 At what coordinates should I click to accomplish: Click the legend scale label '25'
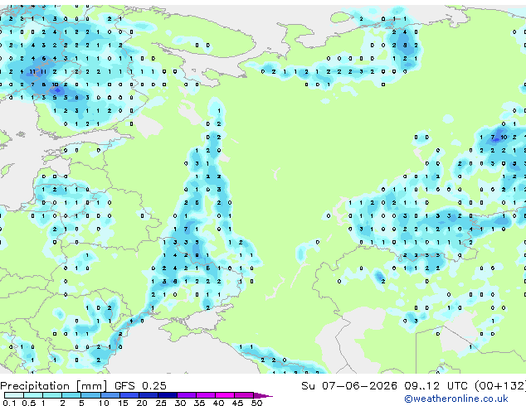[x=161, y=403]
